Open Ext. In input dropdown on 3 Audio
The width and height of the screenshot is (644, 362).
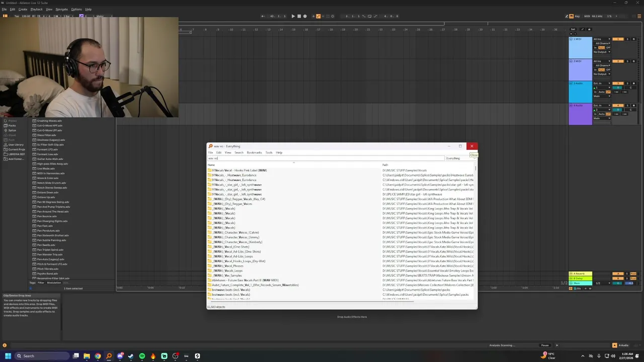[602, 83]
